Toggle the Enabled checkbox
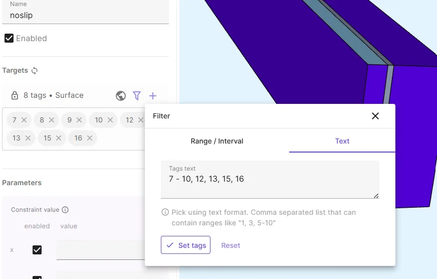The image size is (437, 279). coord(9,38)
